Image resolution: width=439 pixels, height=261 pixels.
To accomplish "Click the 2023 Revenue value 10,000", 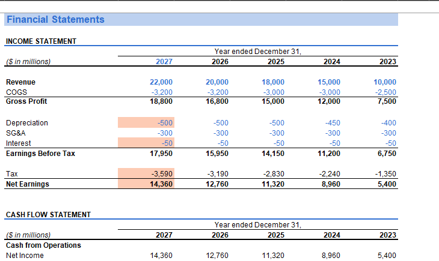I will point(385,82).
